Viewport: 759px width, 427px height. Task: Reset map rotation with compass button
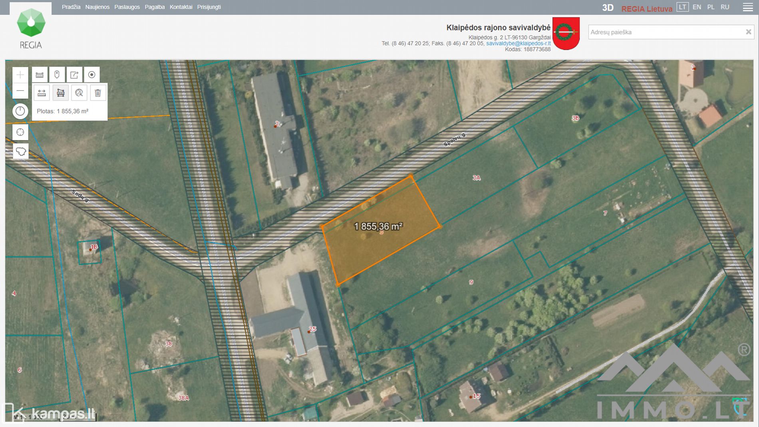(x=20, y=111)
